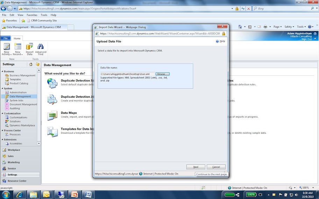Click the Sign Out link

(306, 39)
